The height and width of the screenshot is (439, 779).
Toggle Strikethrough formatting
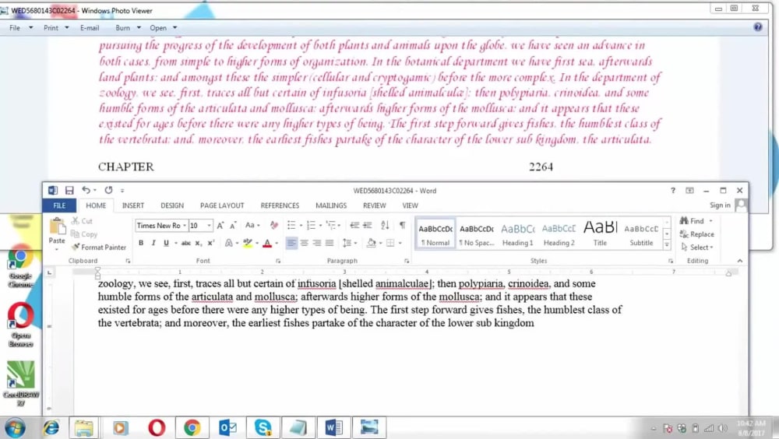pyautogui.click(x=186, y=243)
